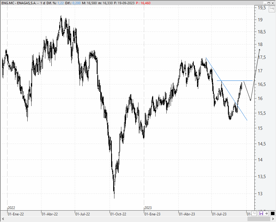
Task: Click the 13 price axis label
Action: point(260,194)
